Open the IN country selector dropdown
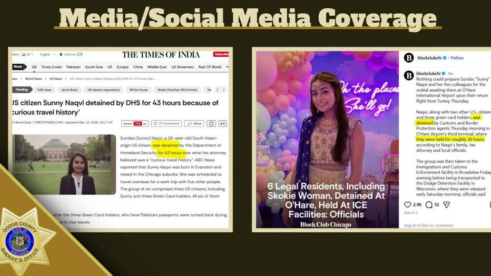The image size is (491, 276). click(28, 54)
